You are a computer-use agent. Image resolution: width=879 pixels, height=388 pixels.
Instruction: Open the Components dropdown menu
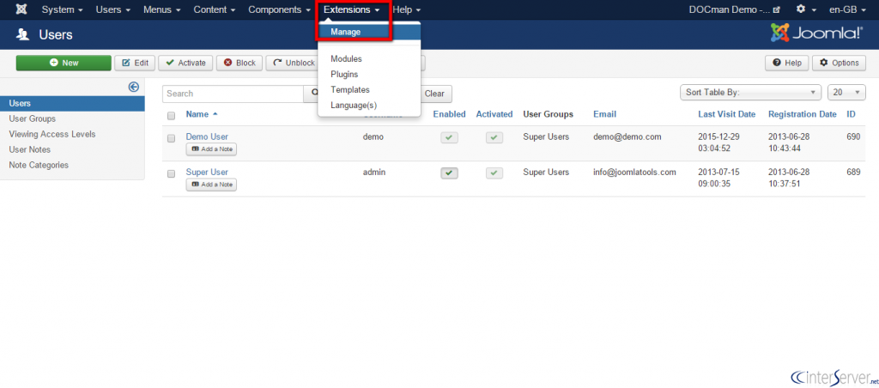click(279, 9)
